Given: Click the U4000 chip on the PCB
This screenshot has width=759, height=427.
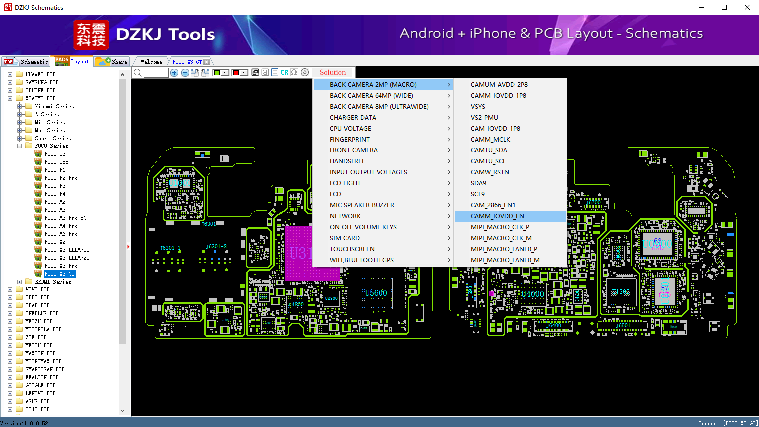Looking at the screenshot, I should (533, 294).
